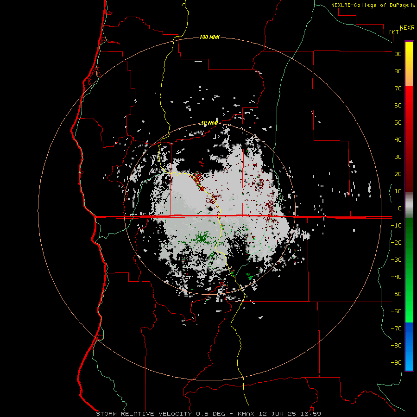Click the 50 value on velocity scale
Screen dimensions: 417x417
398,123
